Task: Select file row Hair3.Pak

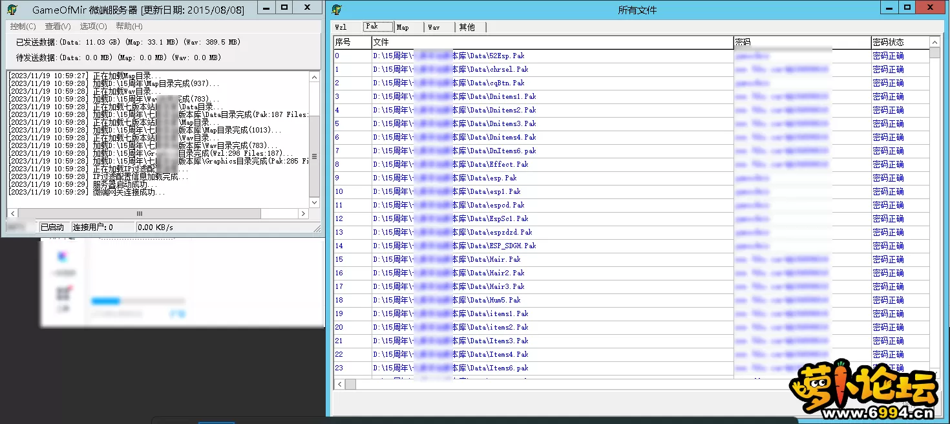Action: pyautogui.click(x=631, y=286)
